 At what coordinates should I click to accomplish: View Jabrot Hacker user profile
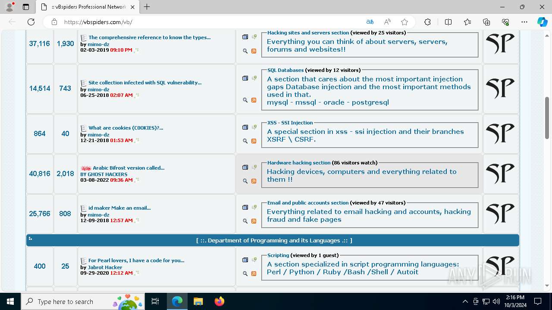tap(105, 267)
